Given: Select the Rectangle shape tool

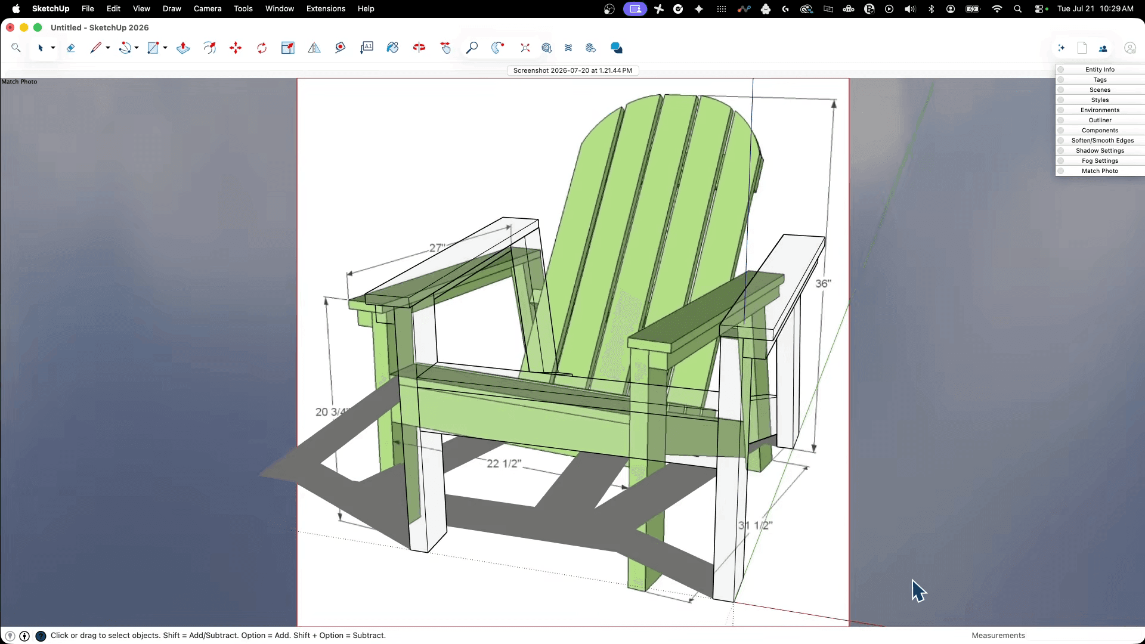Looking at the screenshot, I should tap(153, 48).
